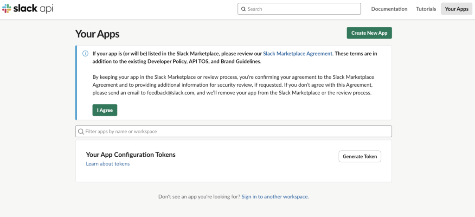Click the magnifier icon in the top Search box

[243, 9]
